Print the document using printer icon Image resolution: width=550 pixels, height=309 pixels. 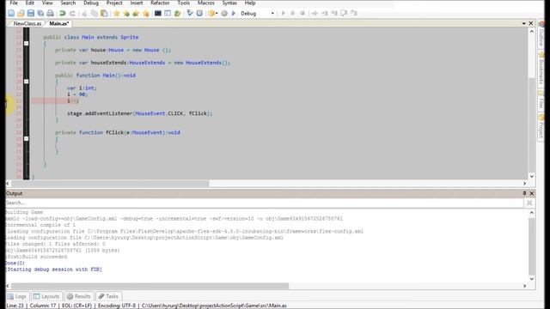[51, 14]
